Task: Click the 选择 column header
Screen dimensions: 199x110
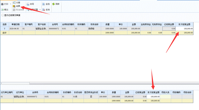Action: (x=4, y=24)
